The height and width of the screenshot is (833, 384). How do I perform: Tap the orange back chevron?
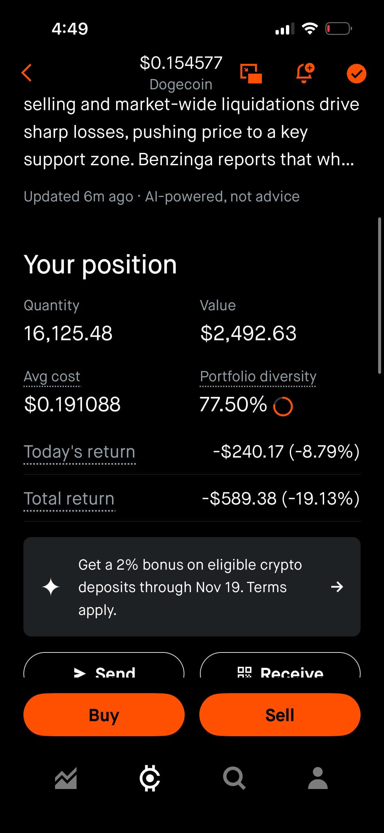pos(27,73)
